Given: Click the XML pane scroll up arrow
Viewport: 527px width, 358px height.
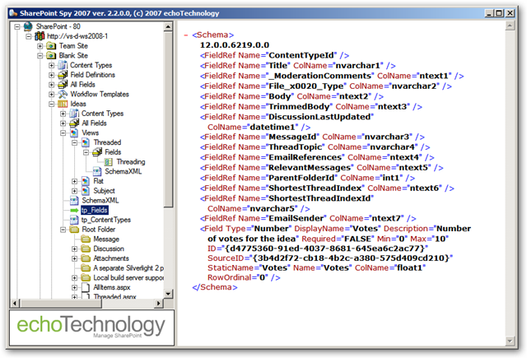Looking at the screenshot, I should click(510, 26).
